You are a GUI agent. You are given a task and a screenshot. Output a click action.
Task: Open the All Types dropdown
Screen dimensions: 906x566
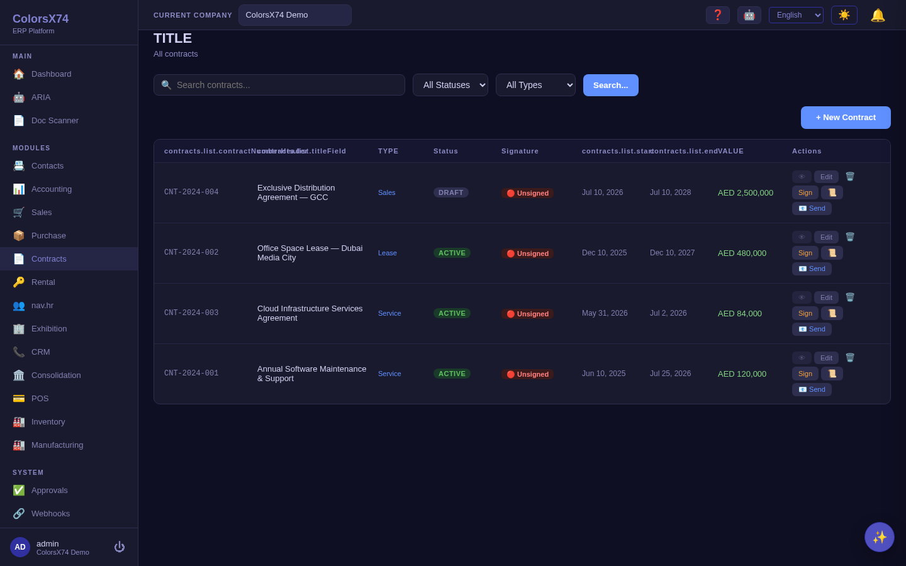click(x=535, y=85)
